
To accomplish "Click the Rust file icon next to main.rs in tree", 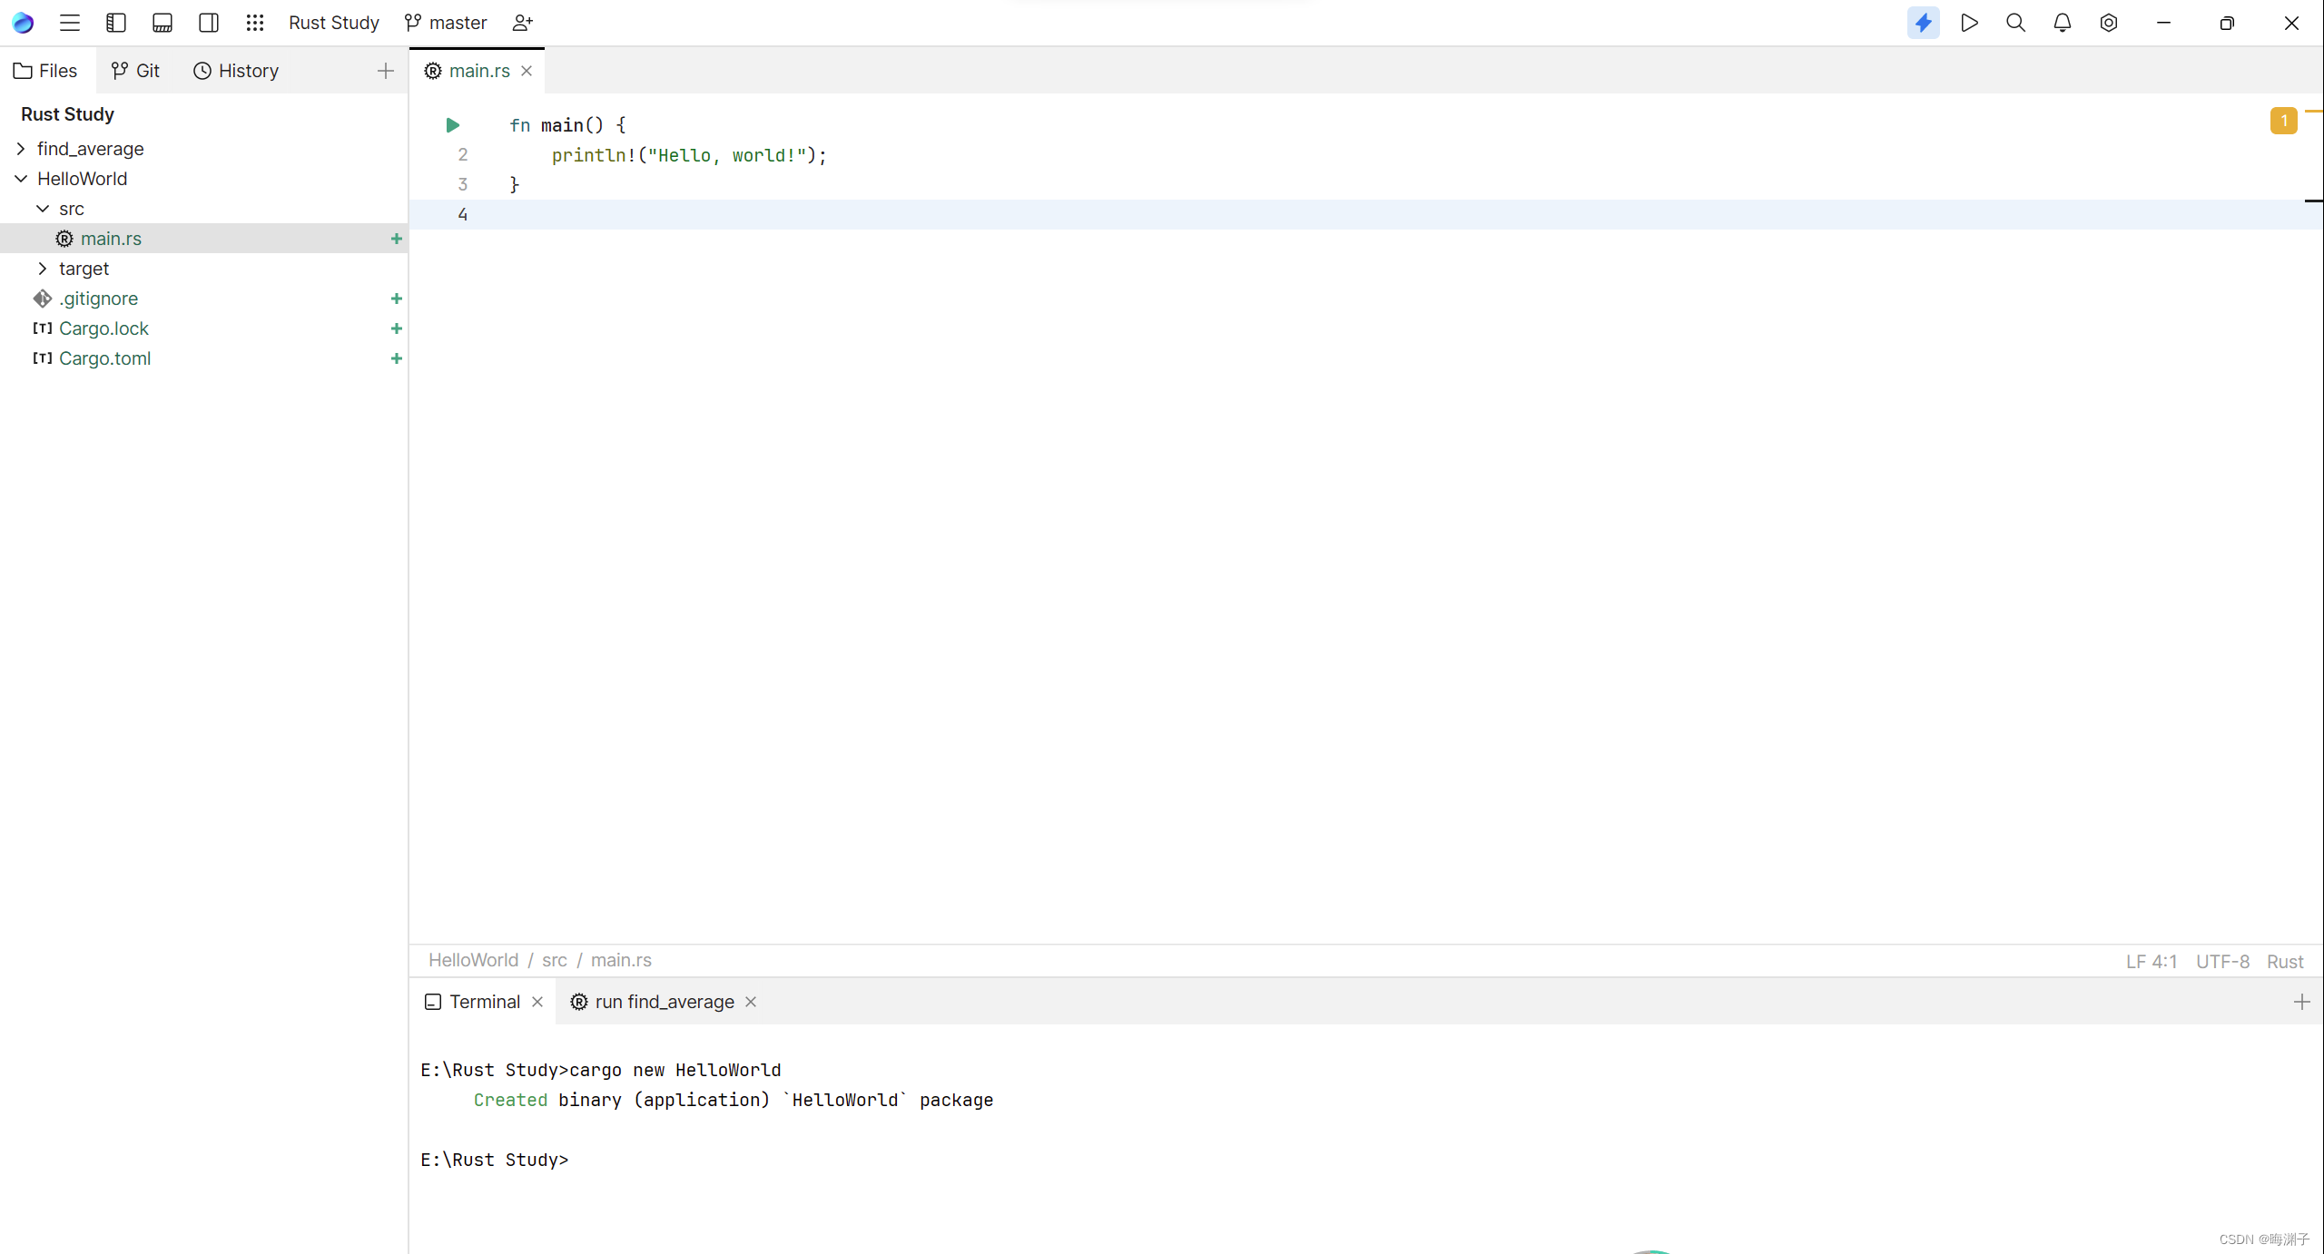I will click(x=64, y=239).
